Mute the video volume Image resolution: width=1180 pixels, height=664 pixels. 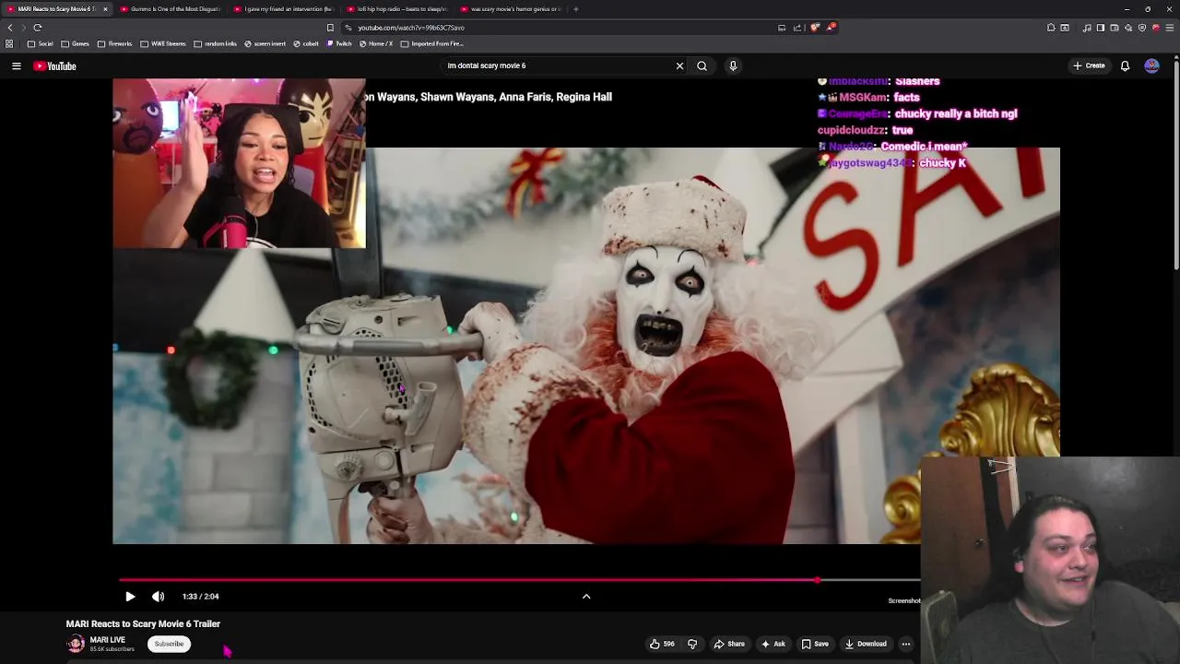(x=159, y=597)
